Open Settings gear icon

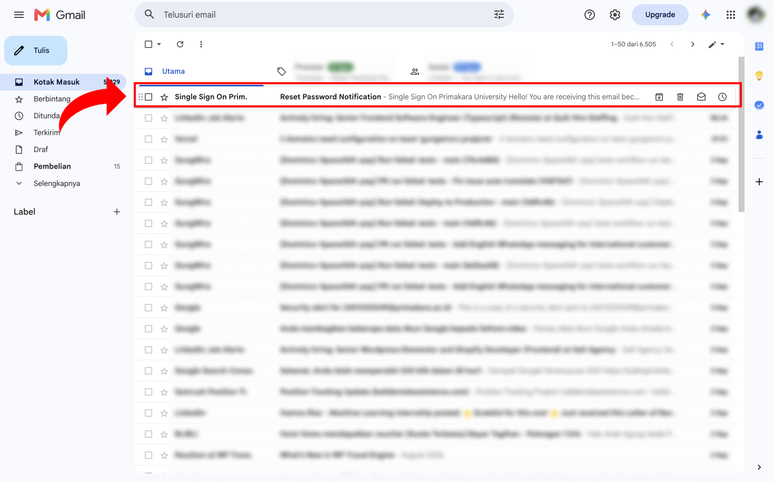click(615, 15)
